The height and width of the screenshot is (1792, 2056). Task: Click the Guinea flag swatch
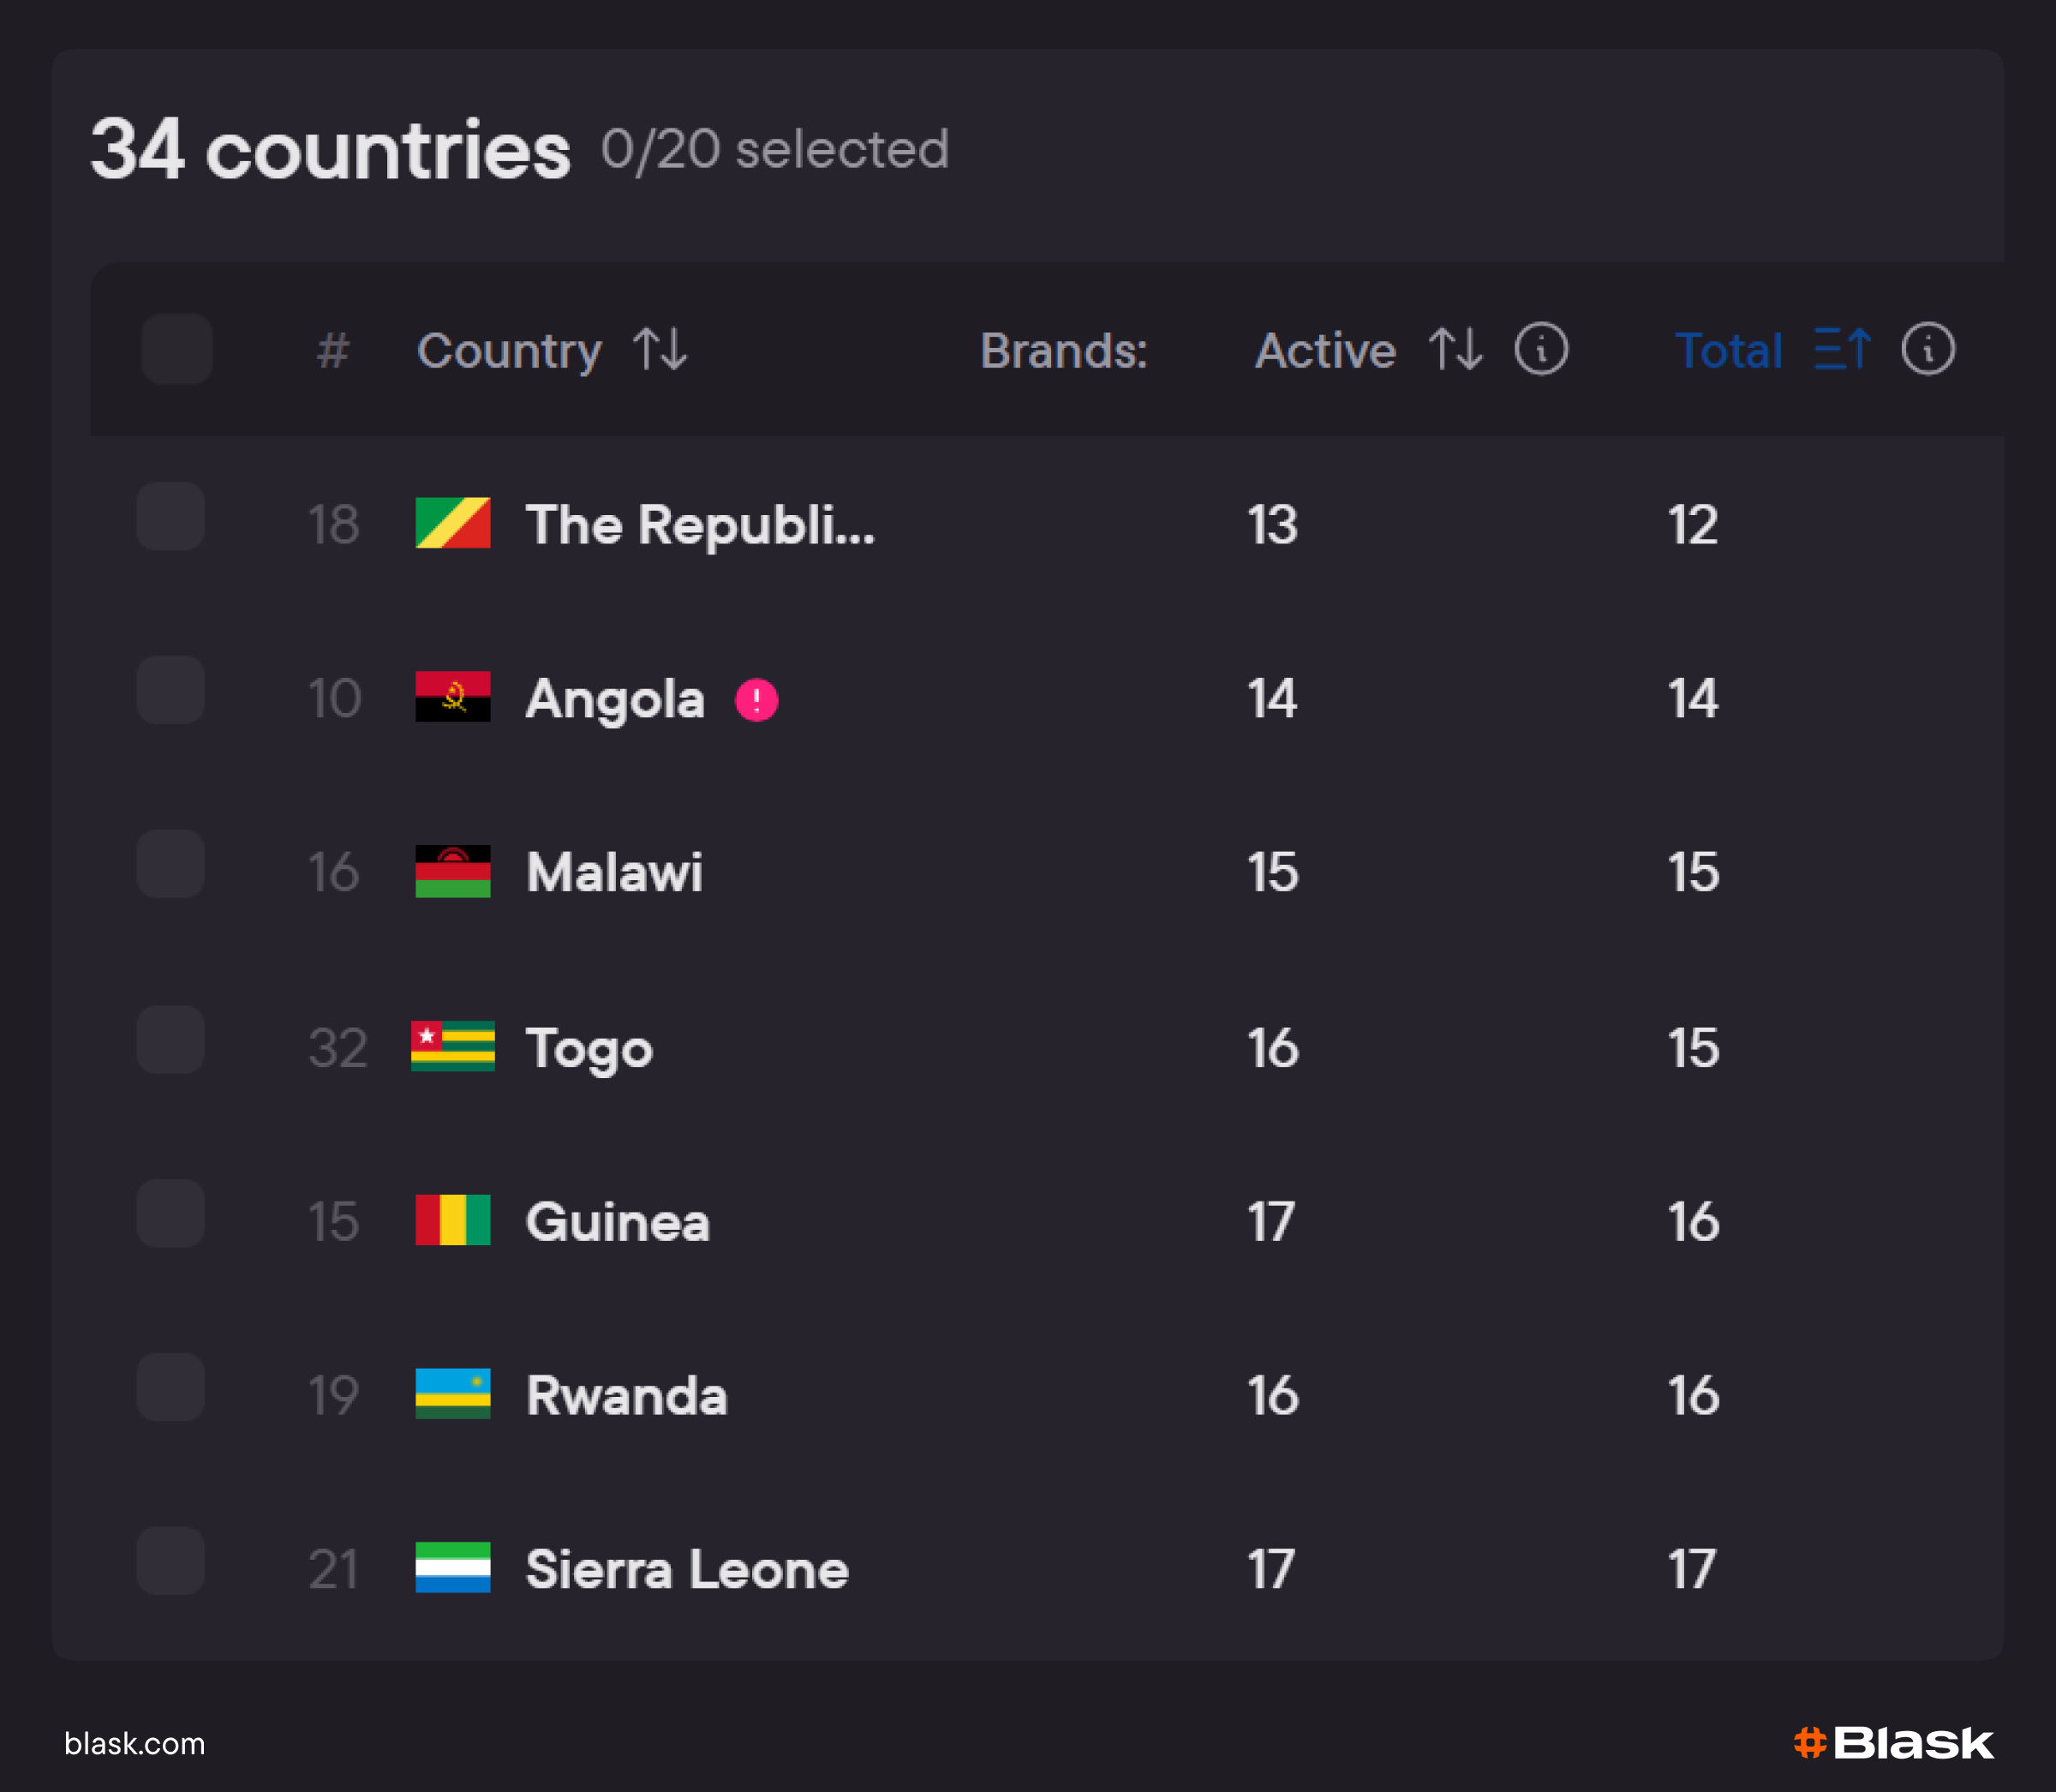(x=453, y=1220)
